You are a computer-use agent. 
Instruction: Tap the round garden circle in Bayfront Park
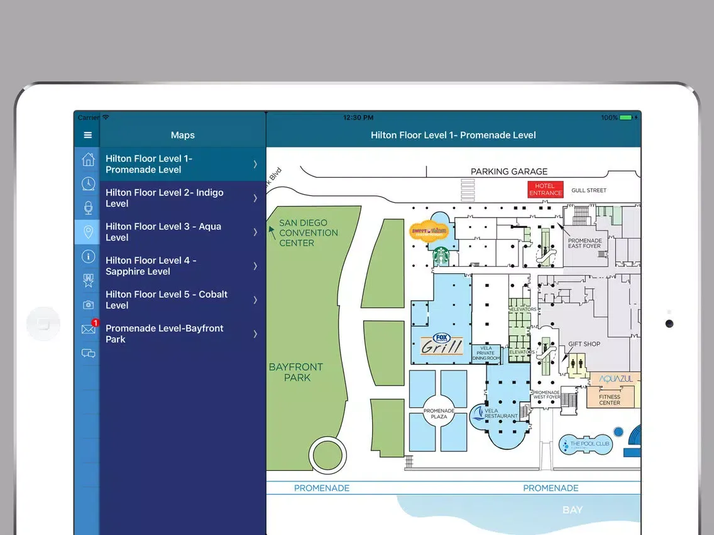[x=327, y=455]
